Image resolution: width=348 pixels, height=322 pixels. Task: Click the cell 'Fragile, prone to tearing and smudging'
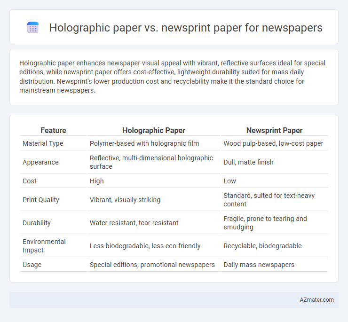pos(265,223)
